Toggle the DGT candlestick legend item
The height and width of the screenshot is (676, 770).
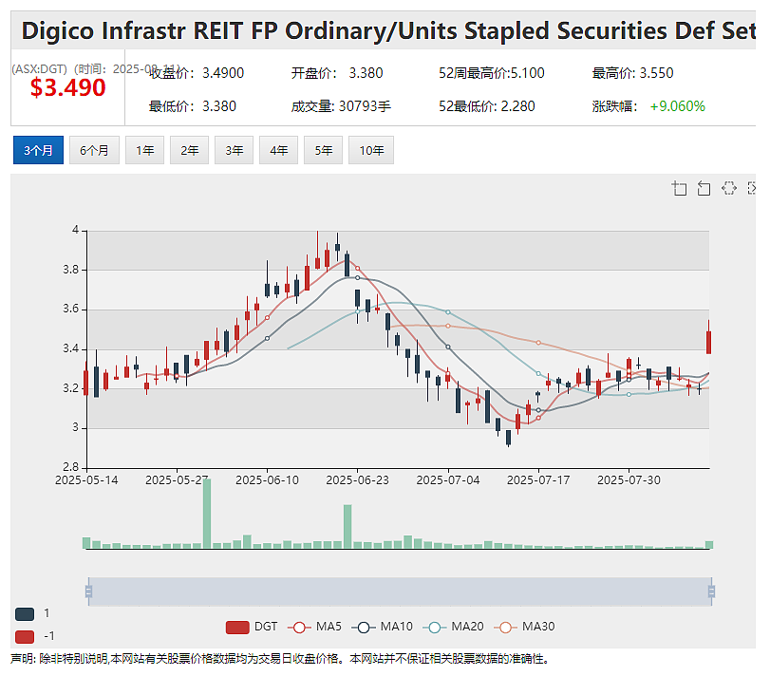252,627
